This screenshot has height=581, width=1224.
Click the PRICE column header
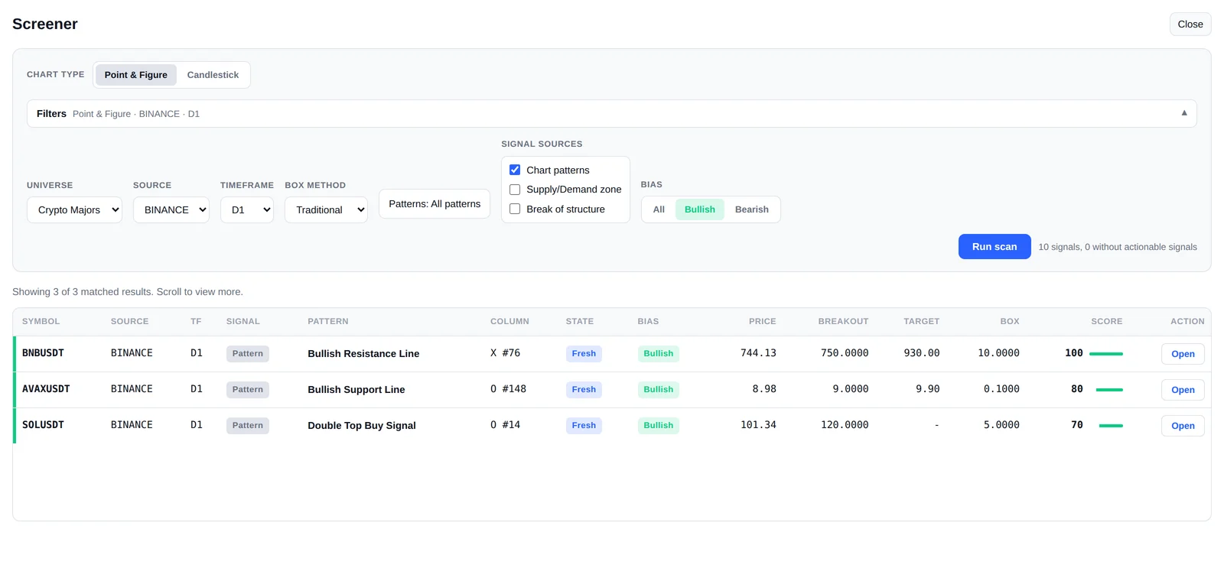pos(763,322)
